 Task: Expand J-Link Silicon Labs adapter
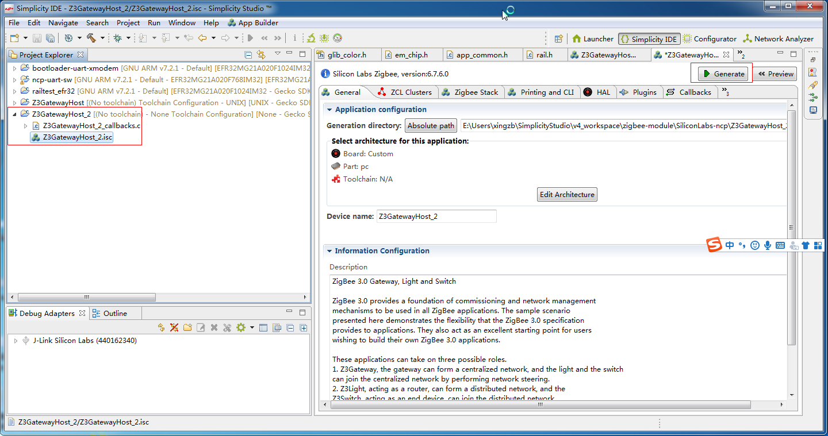point(16,341)
